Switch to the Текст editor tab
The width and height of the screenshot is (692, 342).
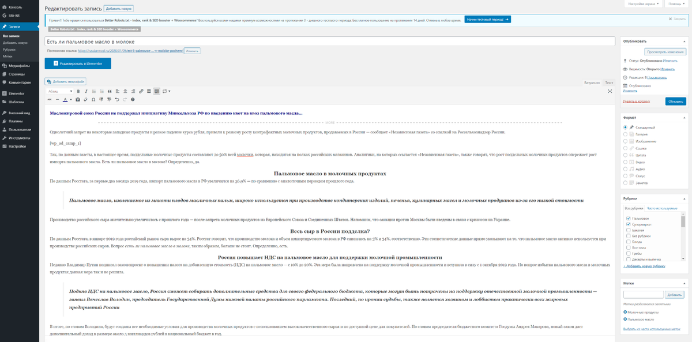click(609, 82)
